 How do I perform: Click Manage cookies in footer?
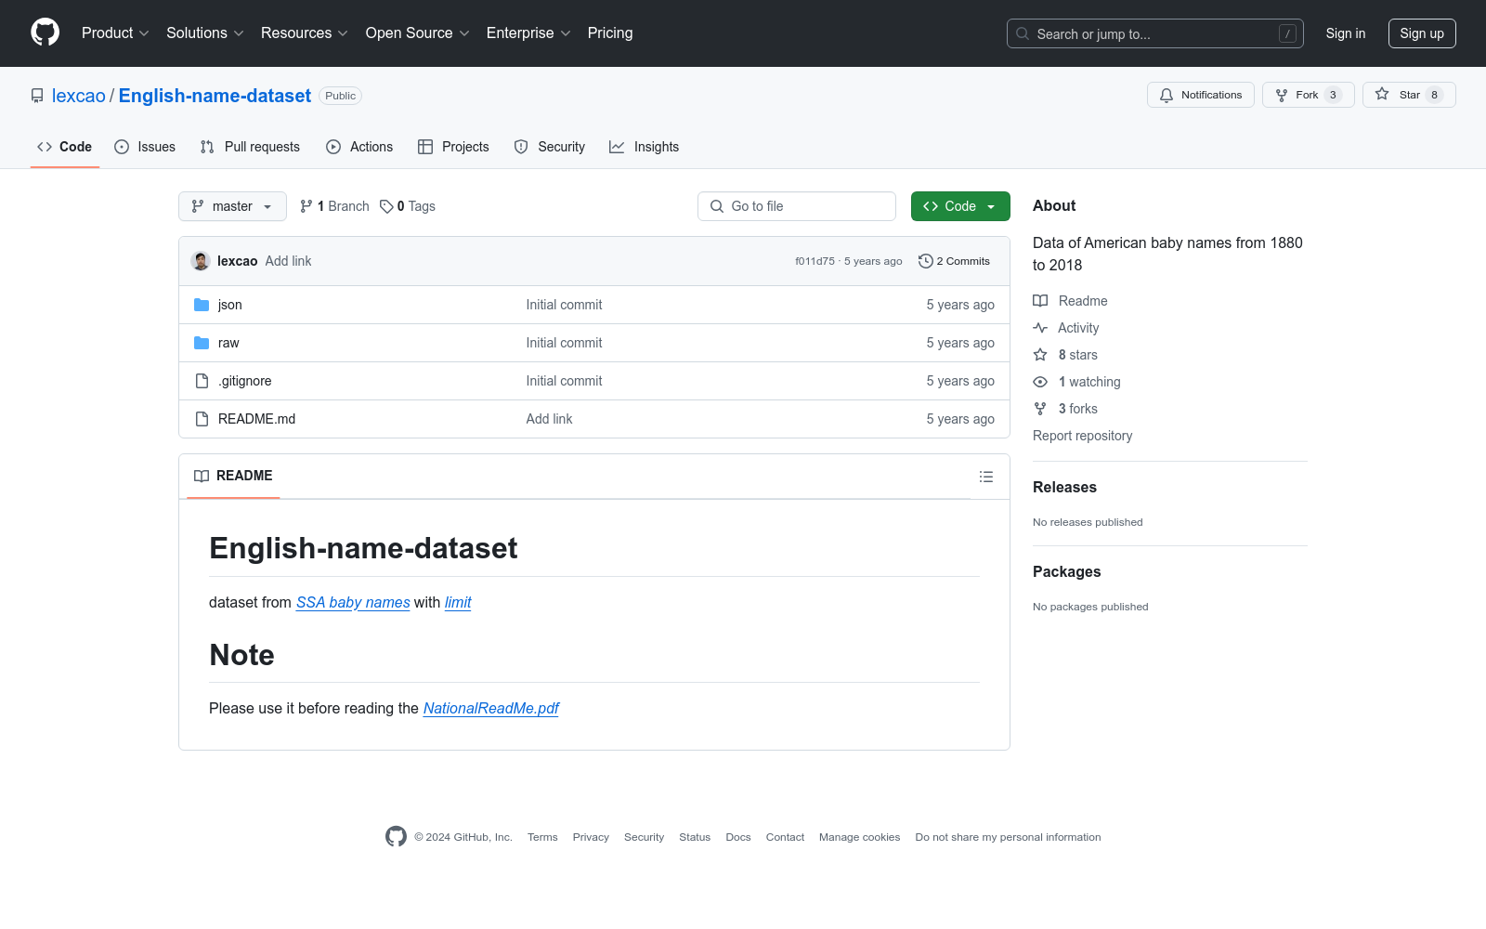pos(859,837)
